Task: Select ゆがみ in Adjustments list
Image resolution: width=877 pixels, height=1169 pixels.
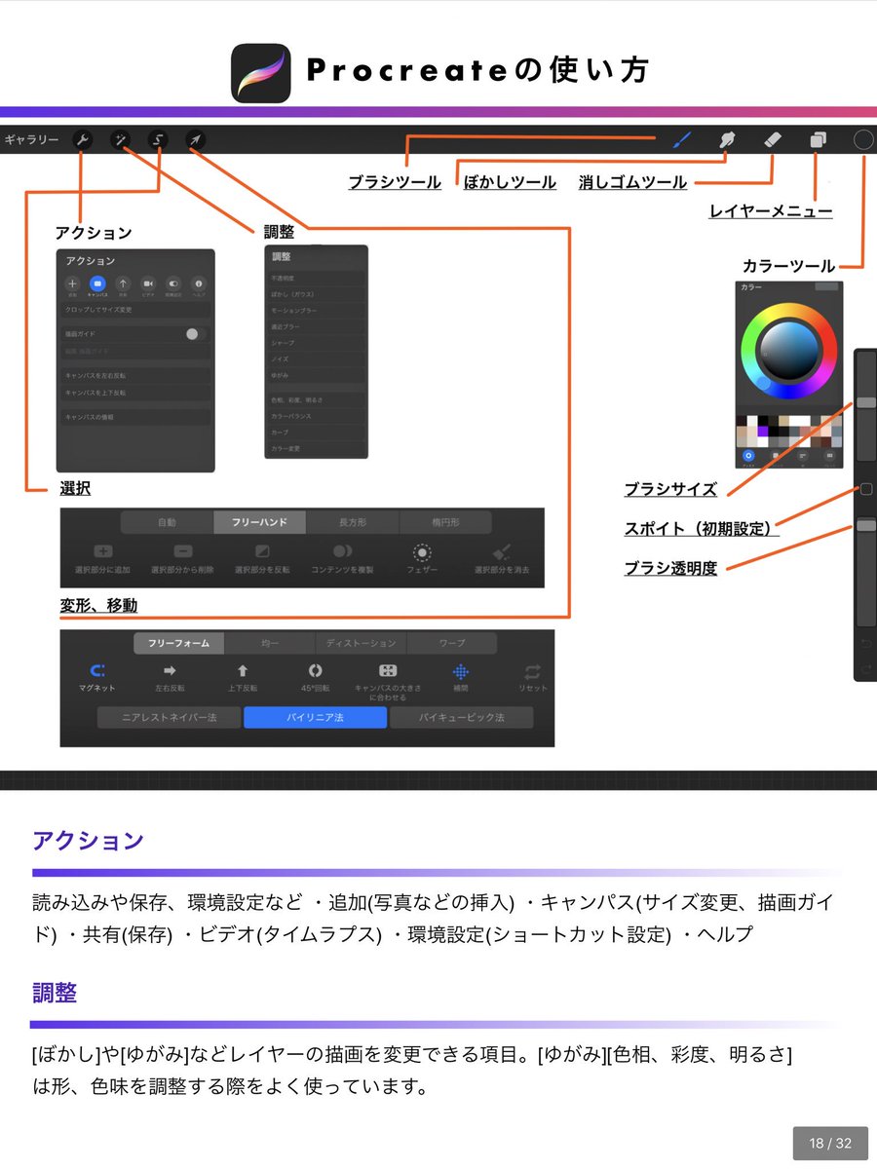Action: [x=317, y=375]
